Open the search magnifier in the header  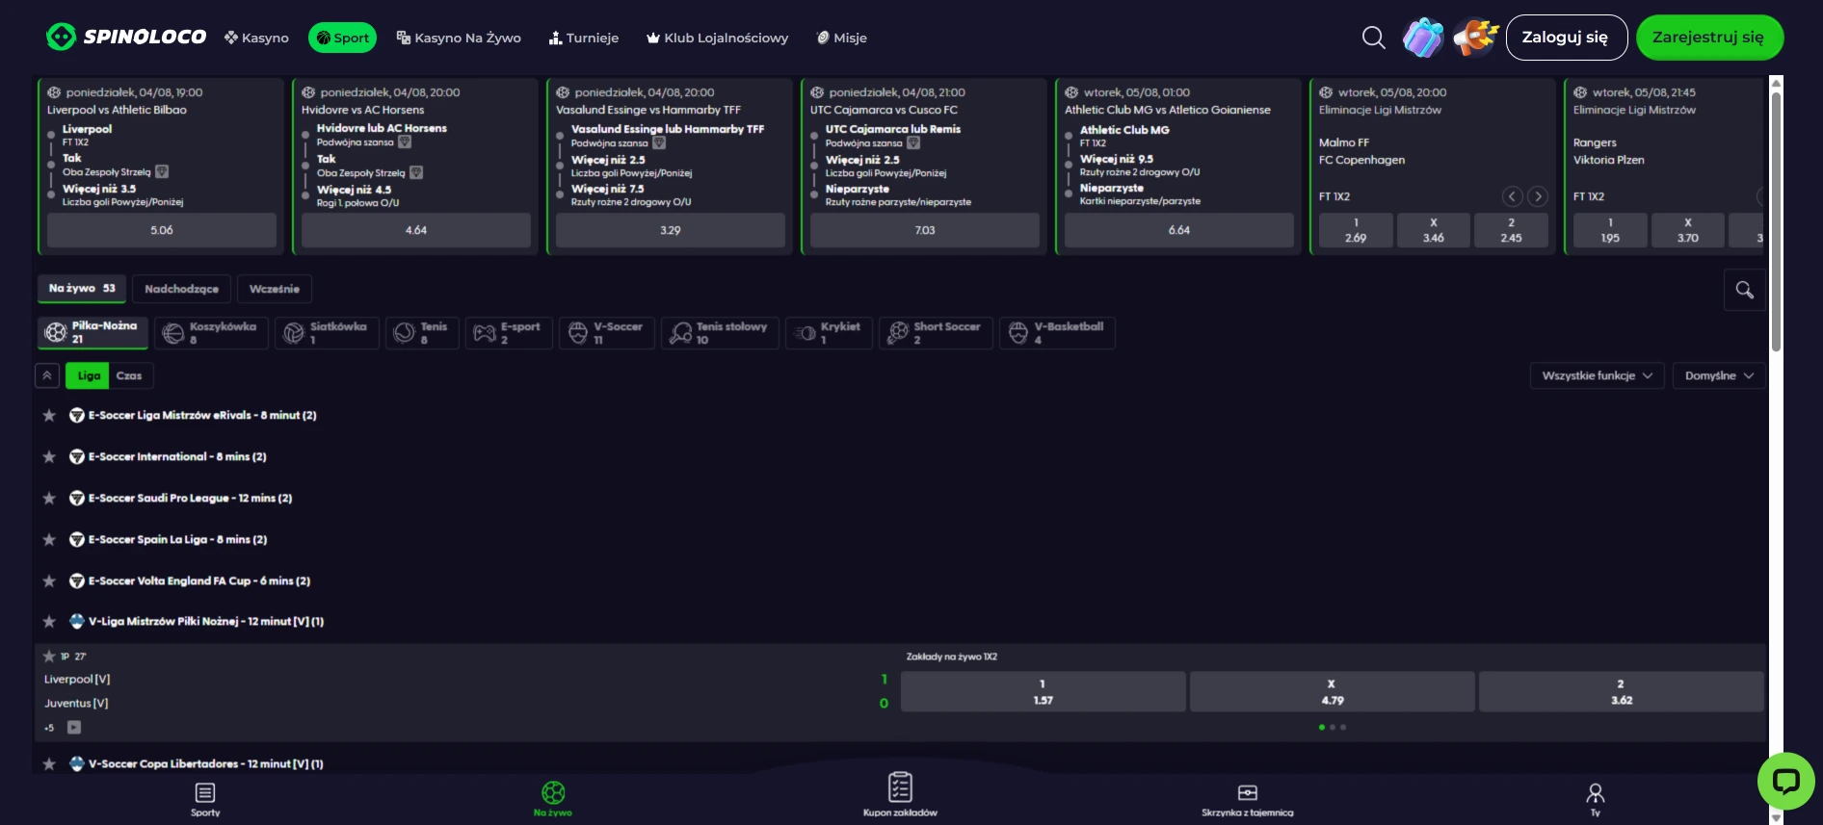1373,38
